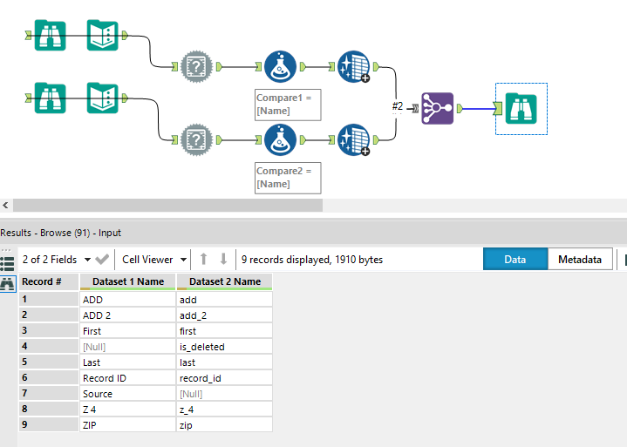Select cell zip in Dataset 2
627x447 pixels.
click(225, 424)
